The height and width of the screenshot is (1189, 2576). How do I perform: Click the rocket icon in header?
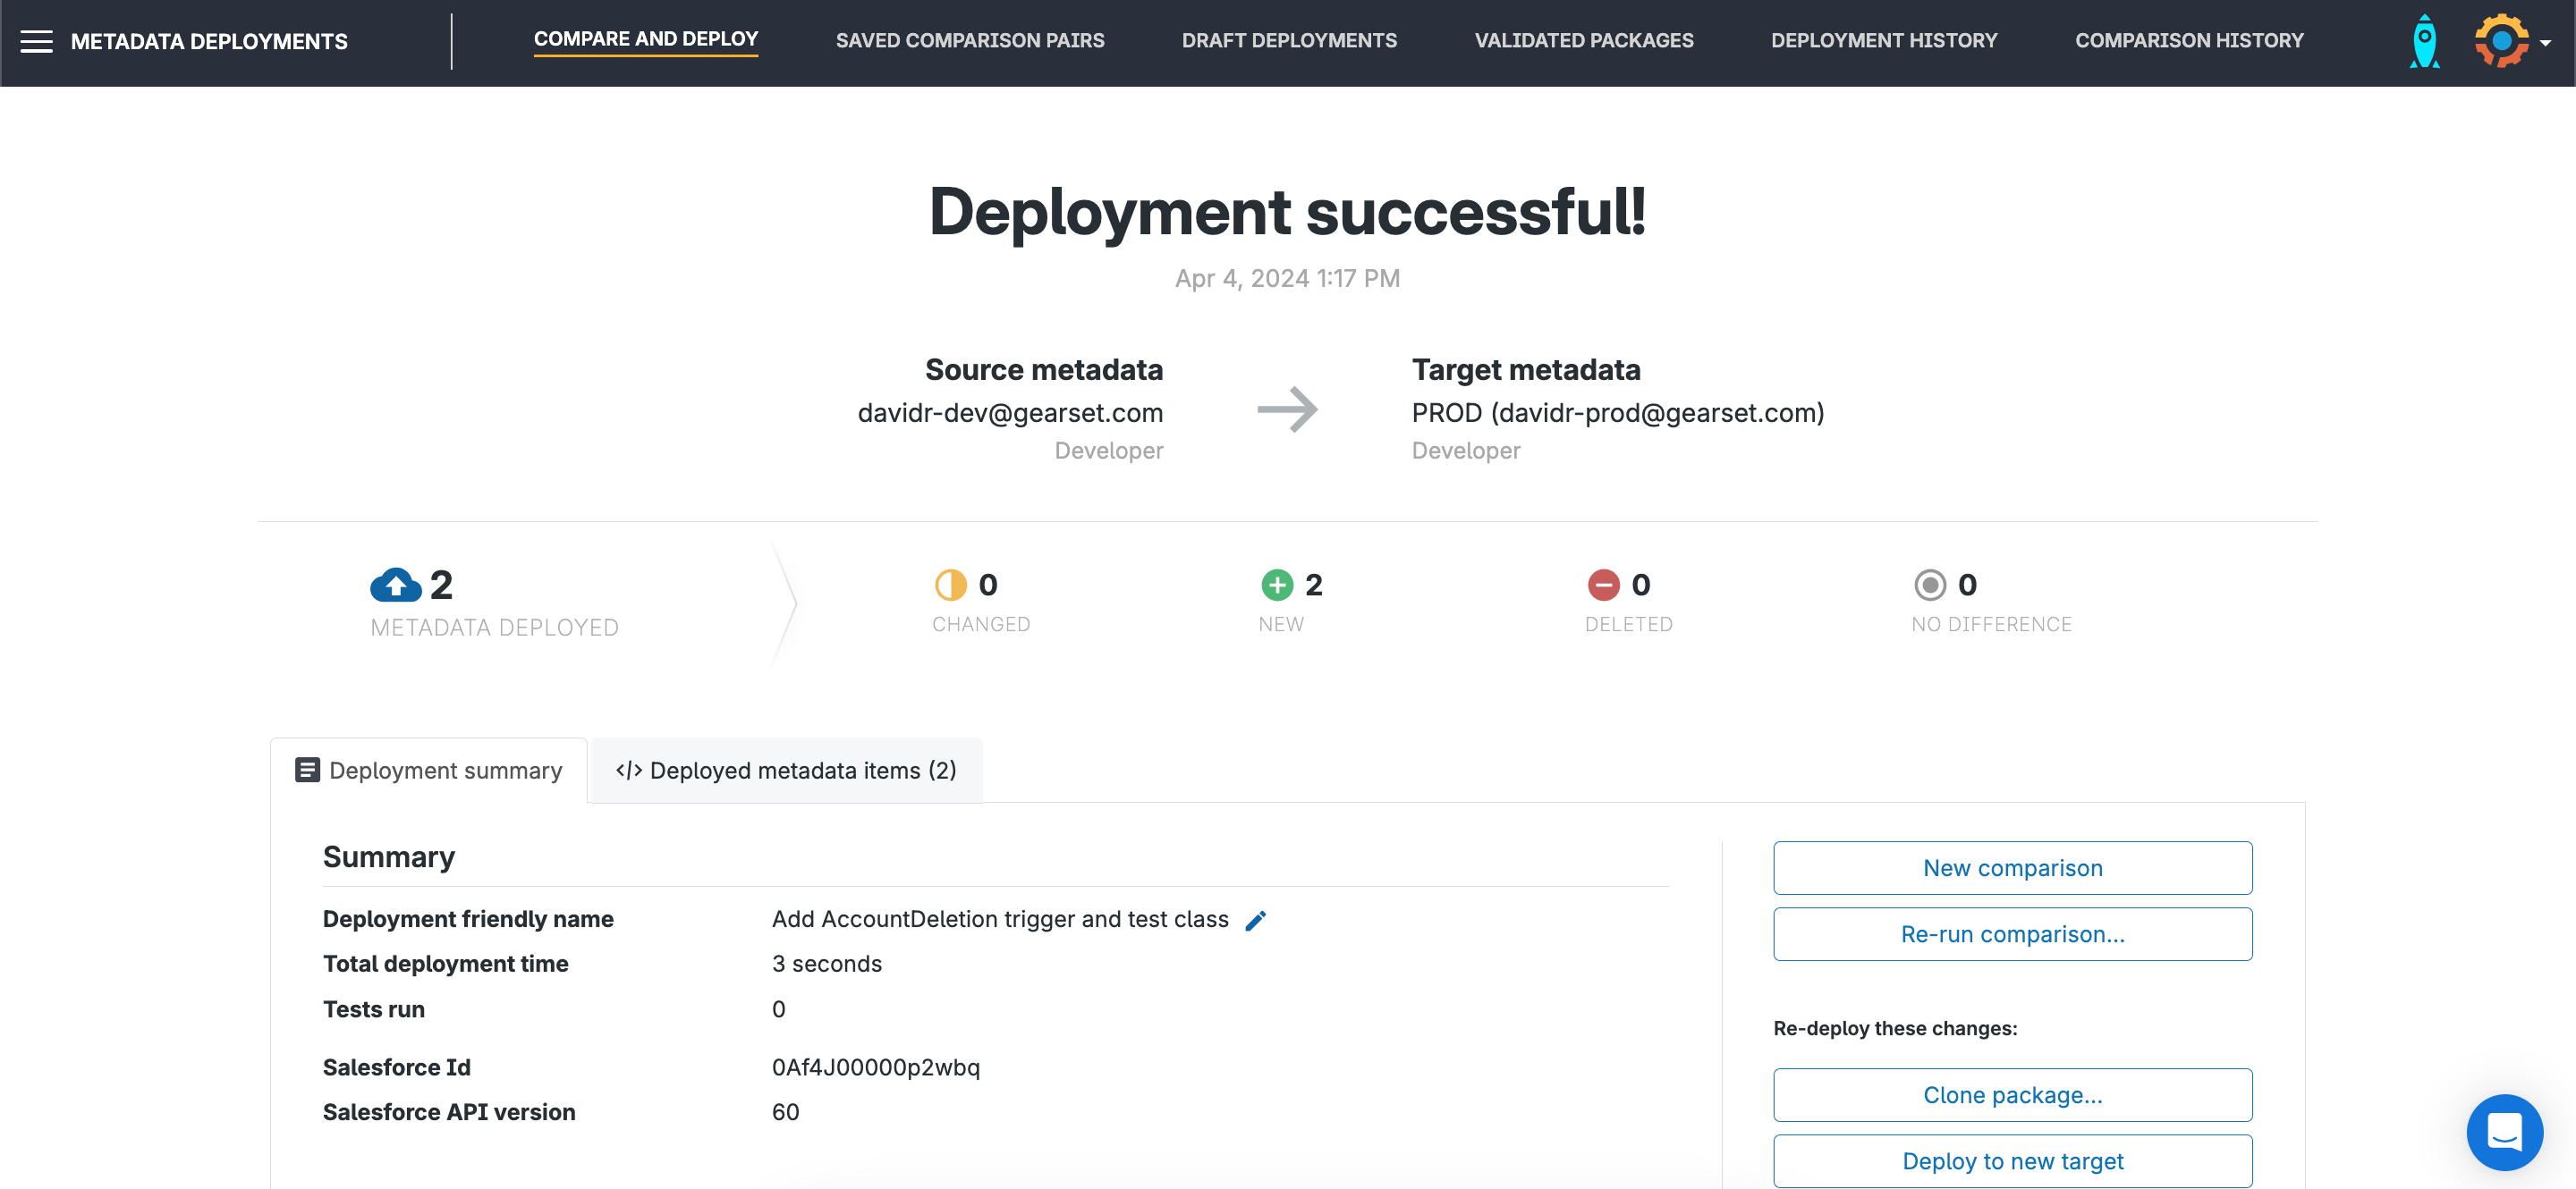[2424, 41]
